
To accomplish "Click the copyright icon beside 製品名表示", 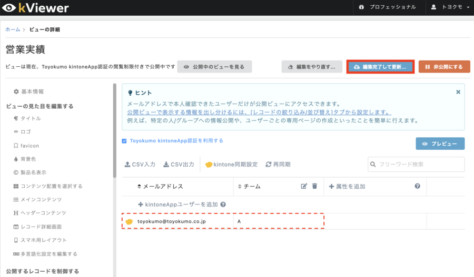I will tap(16, 172).
